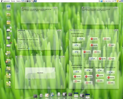Click Aiuto in vertical Start (spacing 20) column
Image resolution: width=123 pixels, height=99 pixels.
(x=100, y=81)
